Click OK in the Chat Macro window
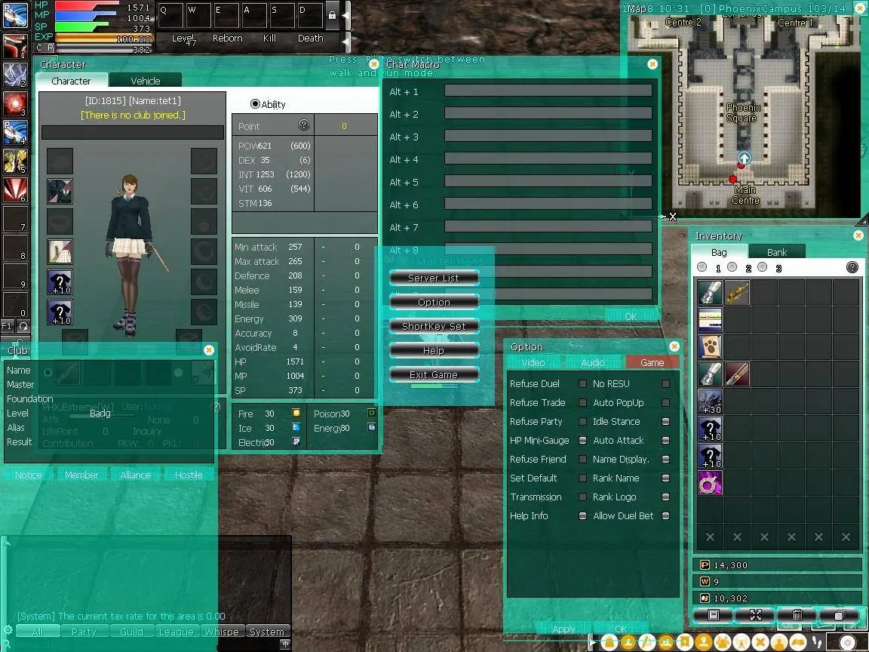This screenshot has height=652, width=869. click(x=631, y=317)
